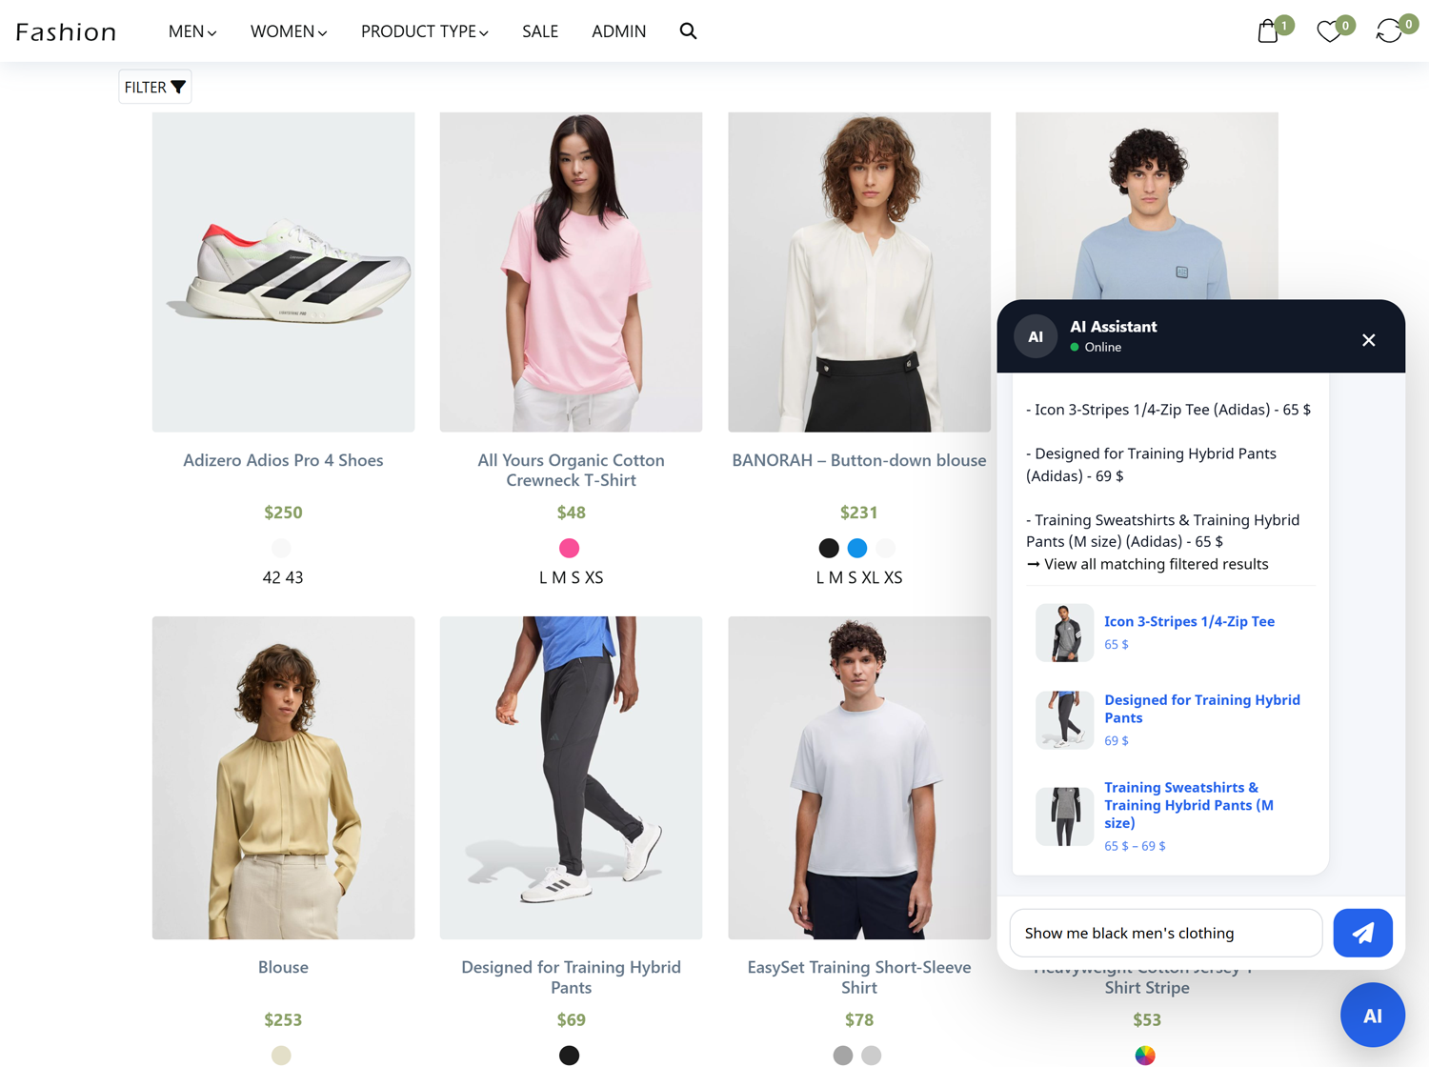
Task: Pick black color swatch for BANORAH blouse
Action: pyautogui.click(x=829, y=548)
